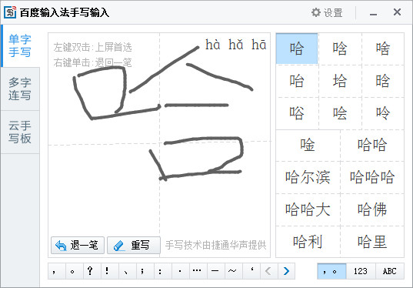Choose the 哙 candidate character

340,113
